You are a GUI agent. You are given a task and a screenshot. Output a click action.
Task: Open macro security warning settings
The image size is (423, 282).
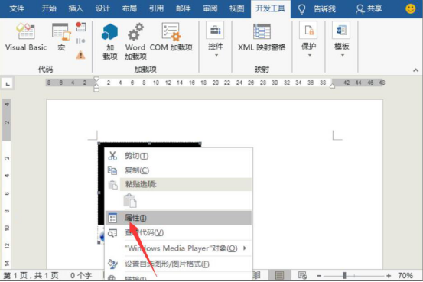click(80, 55)
